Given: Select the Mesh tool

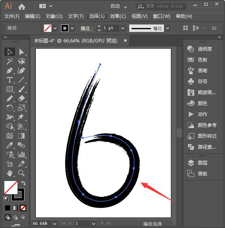Looking at the screenshot, I should pos(10,136).
